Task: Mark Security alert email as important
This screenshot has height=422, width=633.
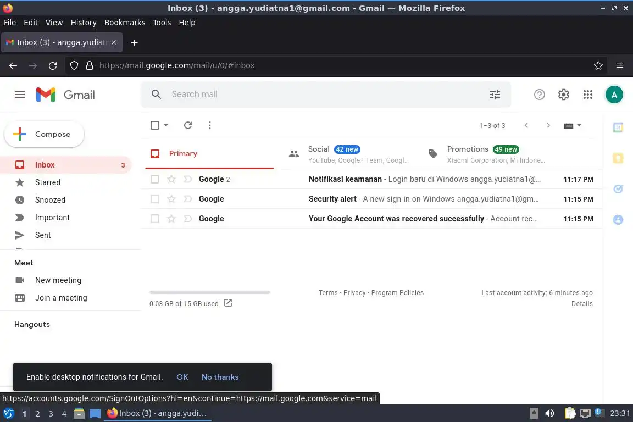Action: (188, 199)
